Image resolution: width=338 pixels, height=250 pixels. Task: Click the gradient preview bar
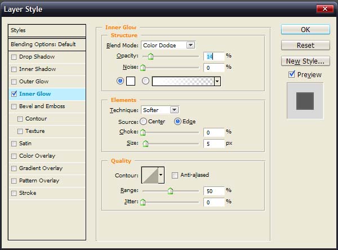(x=183, y=82)
